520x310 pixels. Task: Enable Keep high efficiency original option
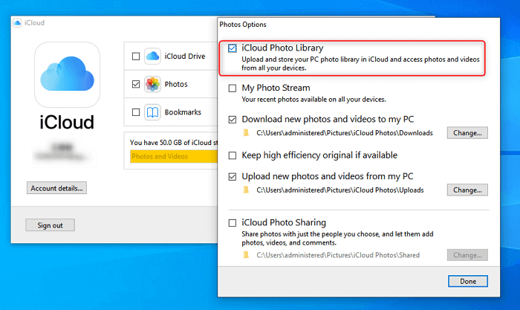coord(233,155)
